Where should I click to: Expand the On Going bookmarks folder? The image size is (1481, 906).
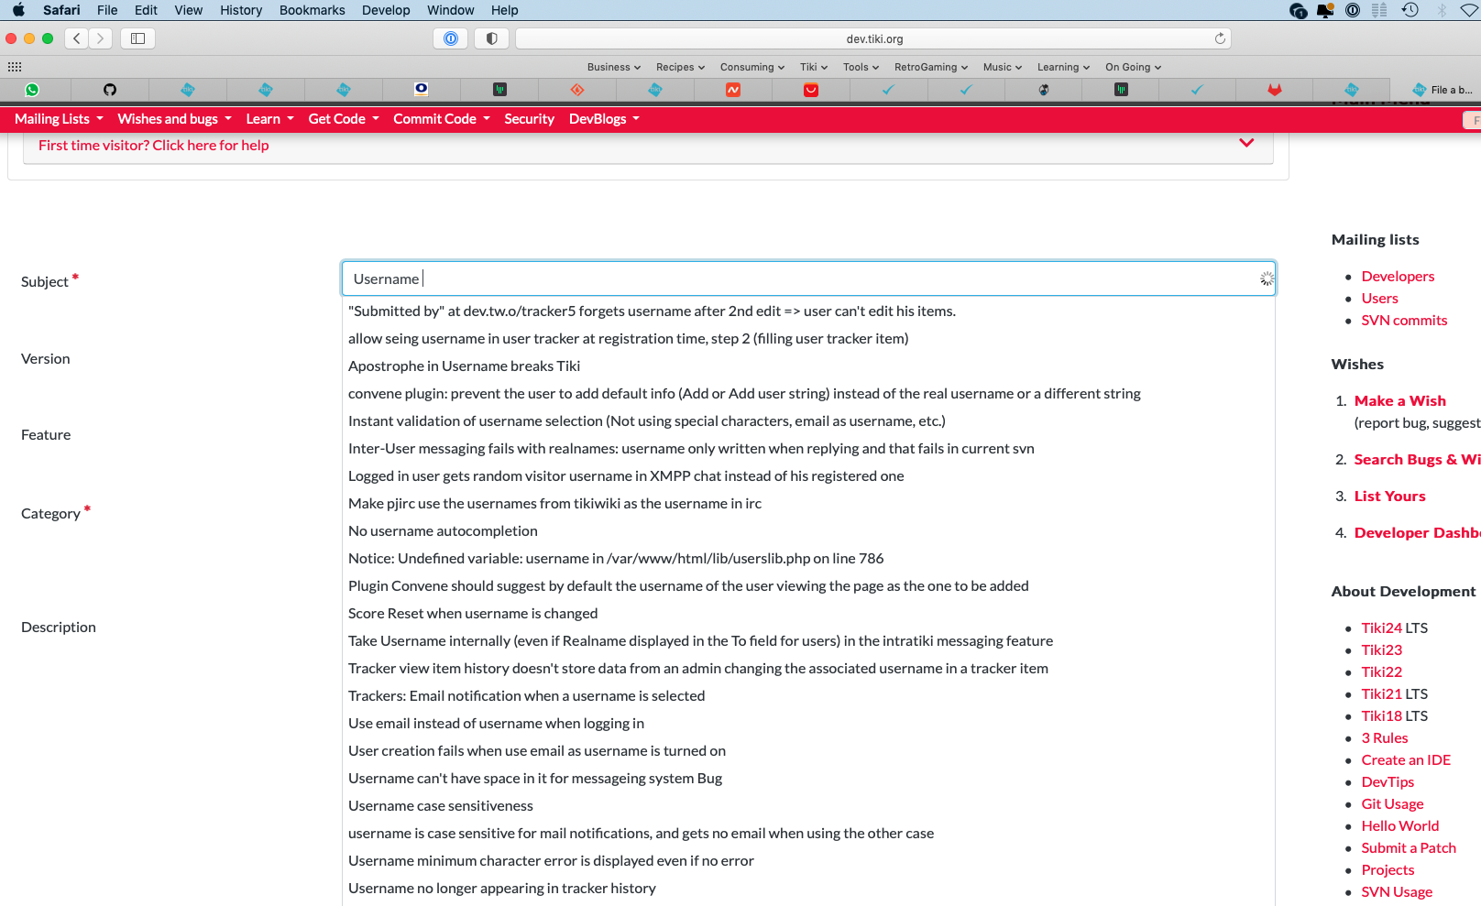click(x=1134, y=67)
